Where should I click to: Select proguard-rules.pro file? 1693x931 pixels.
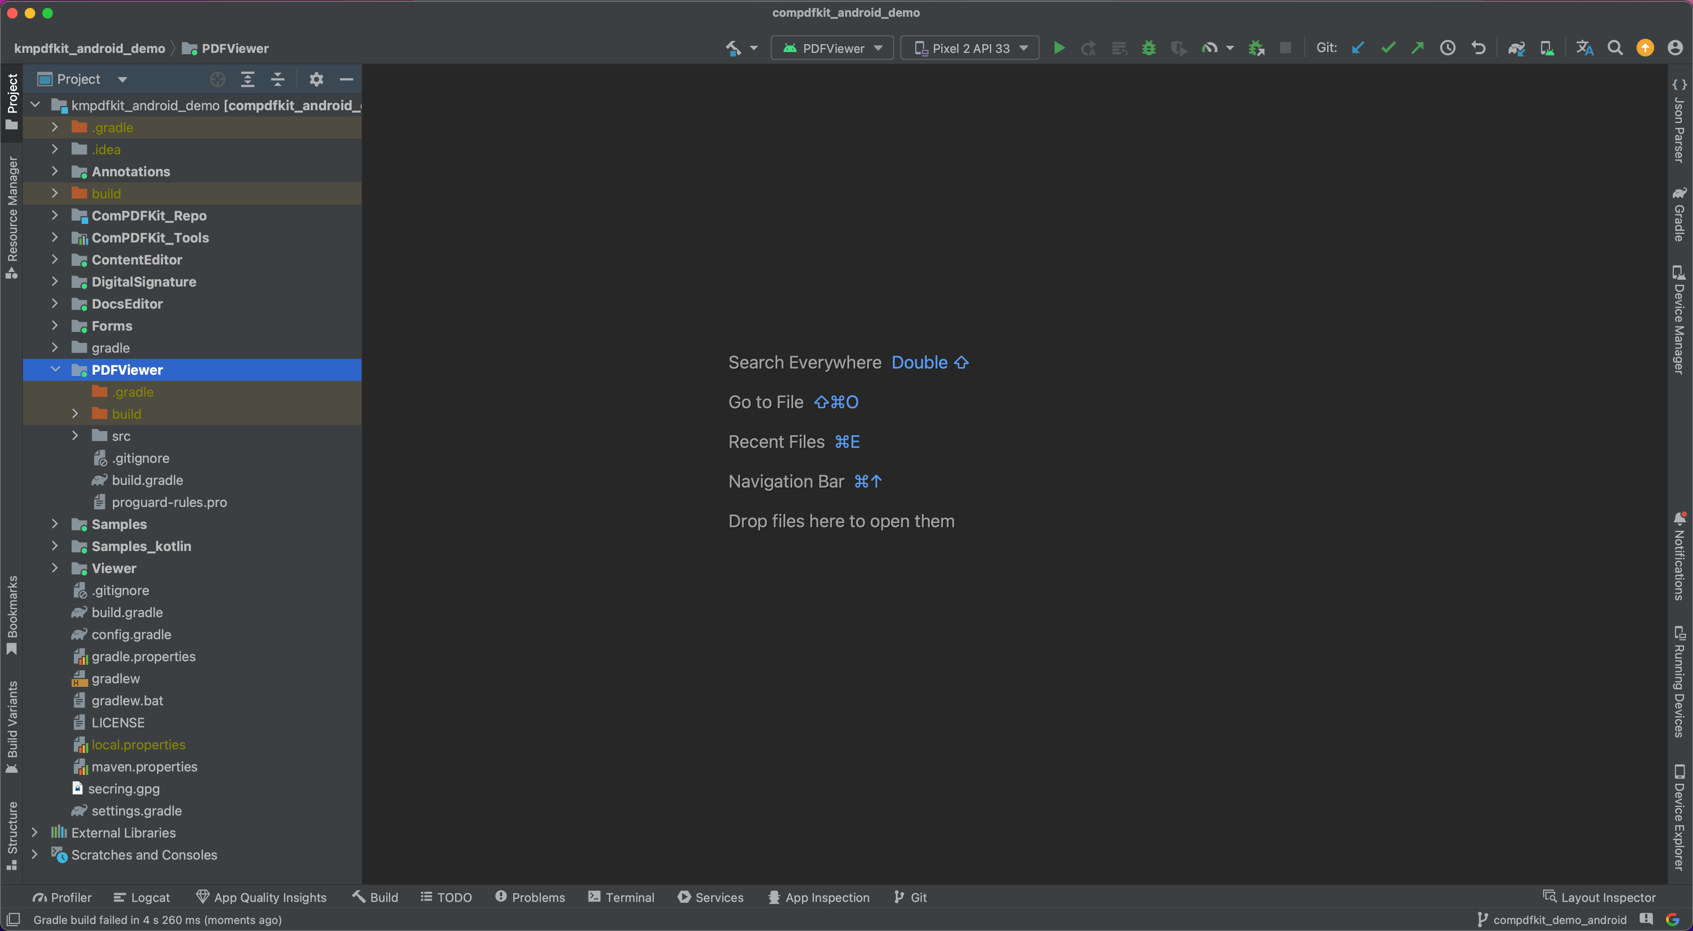(x=169, y=502)
